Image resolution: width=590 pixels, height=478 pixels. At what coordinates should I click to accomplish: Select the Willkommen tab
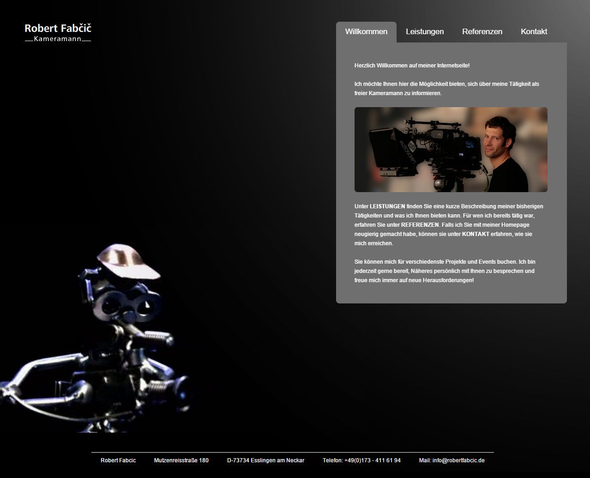pos(366,32)
